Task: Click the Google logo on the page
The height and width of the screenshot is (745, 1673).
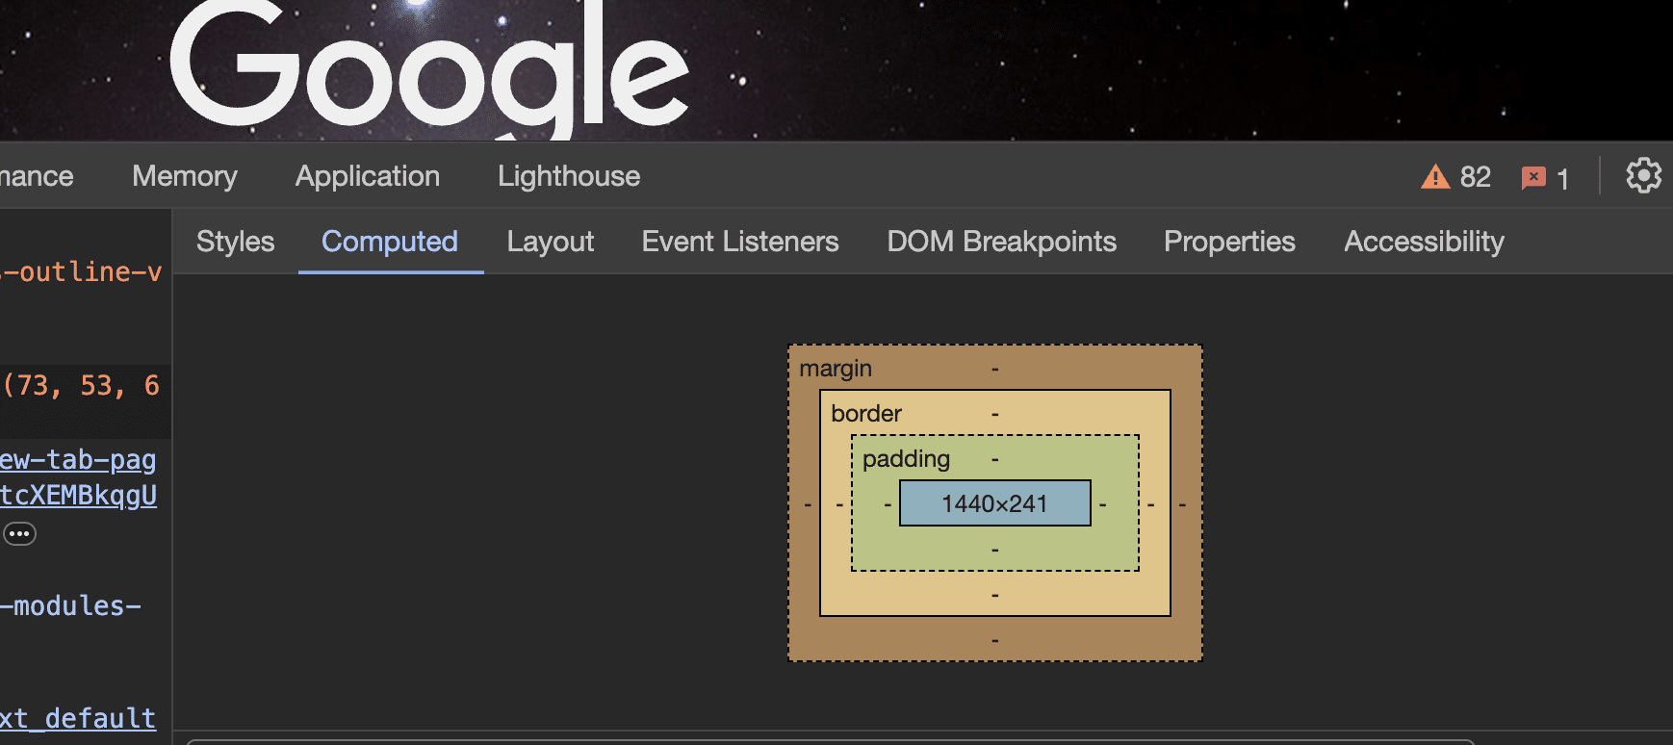Action: pos(429,67)
